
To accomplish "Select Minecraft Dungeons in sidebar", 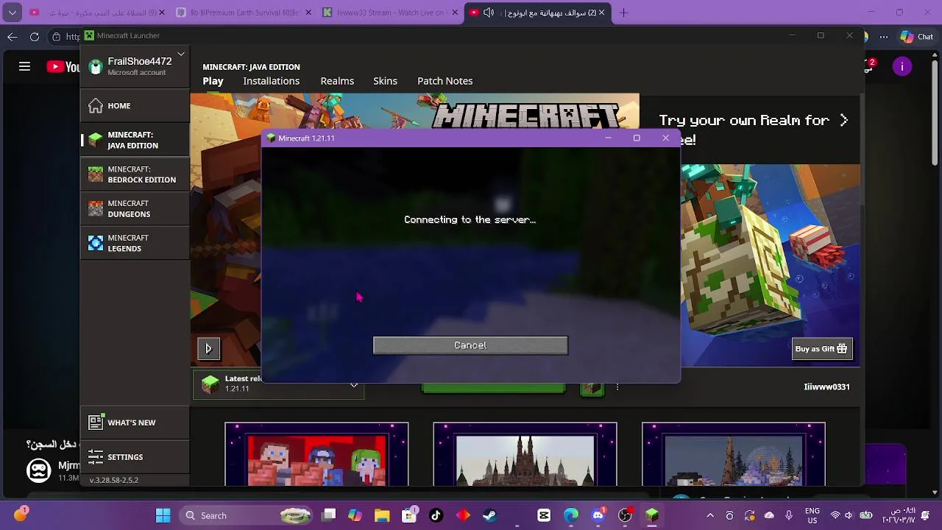I will coord(135,209).
